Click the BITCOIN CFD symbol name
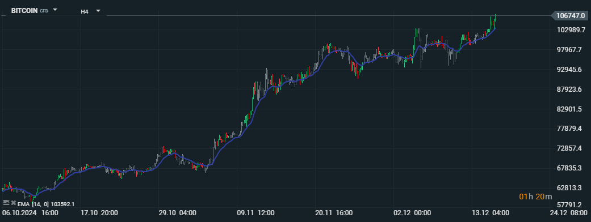The width and height of the screenshot is (591, 222). point(30,11)
